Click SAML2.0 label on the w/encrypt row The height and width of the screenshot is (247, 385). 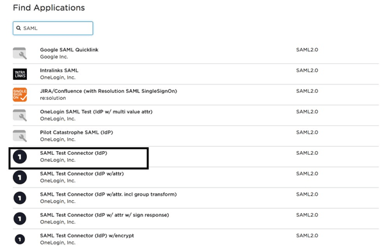[307, 235]
